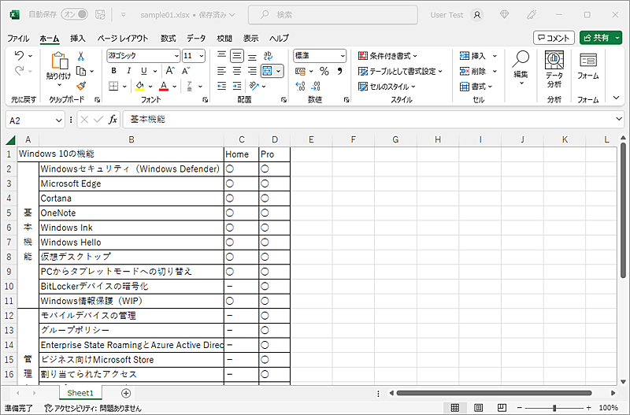Add a new sheet with plus icon
Image resolution: width=630 pixels, height=415 pixels.
pos(126,393)
